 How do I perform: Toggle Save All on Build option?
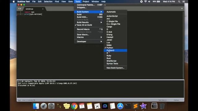pos(84,25)
